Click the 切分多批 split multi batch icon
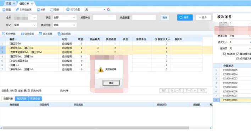Screen dimensions: 251x133 pyautogui.click(x=22, y=34)
